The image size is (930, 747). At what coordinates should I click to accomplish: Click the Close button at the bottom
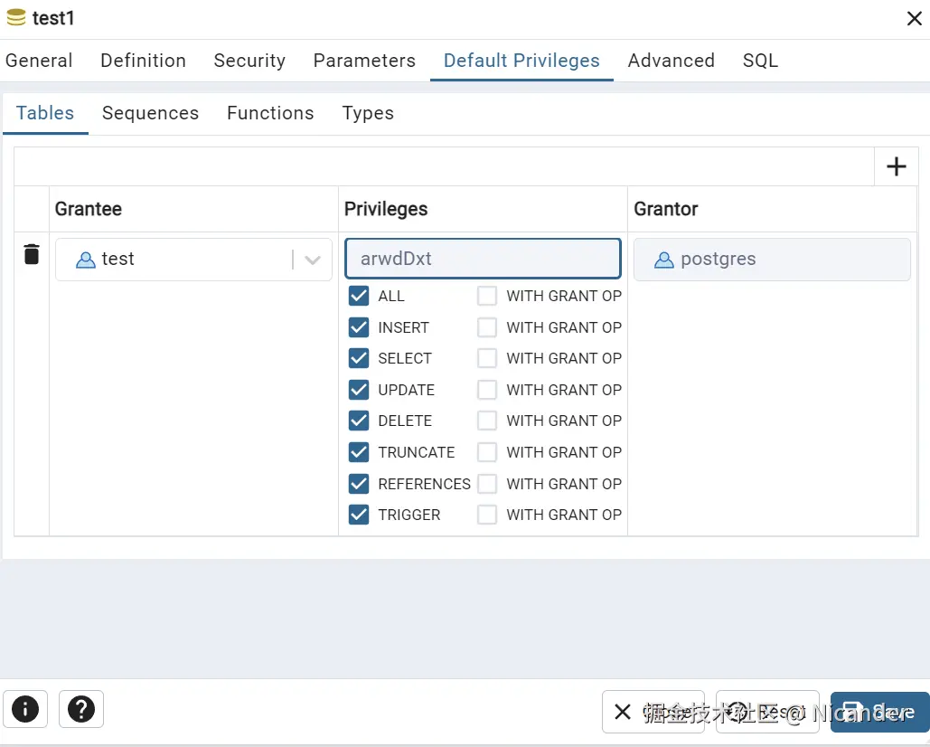pos(657,712)
